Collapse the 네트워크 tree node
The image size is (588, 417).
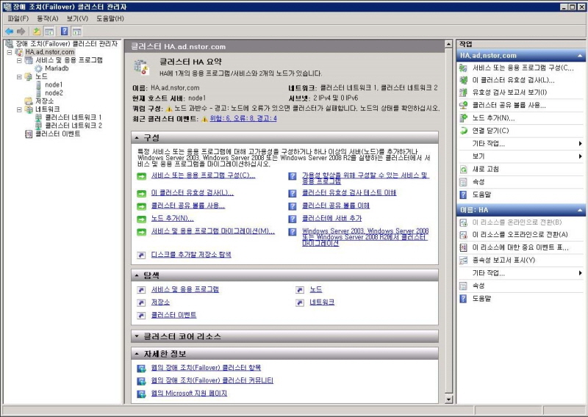point(19,109)
